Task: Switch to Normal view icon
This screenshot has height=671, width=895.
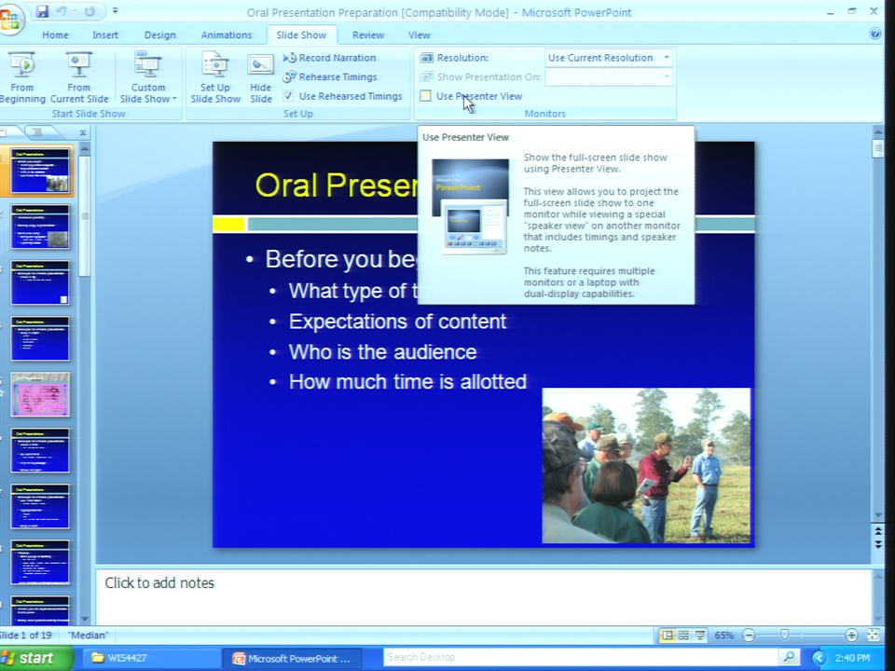Action: click(667, 635)
